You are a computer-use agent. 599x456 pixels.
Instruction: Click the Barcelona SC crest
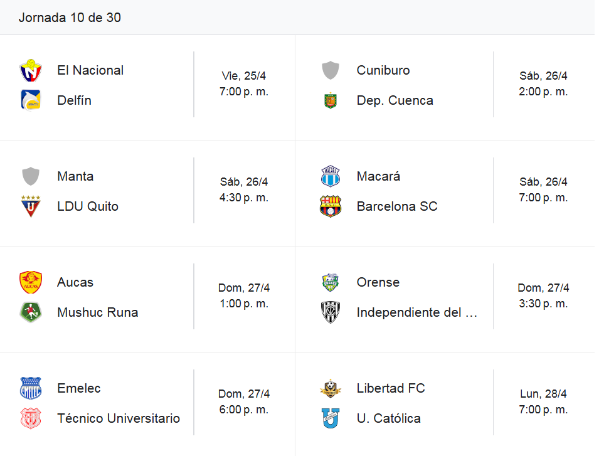(x=331, y=206)
